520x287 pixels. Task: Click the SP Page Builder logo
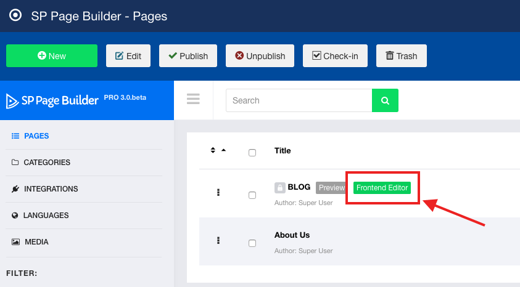(x=52, y=100)
